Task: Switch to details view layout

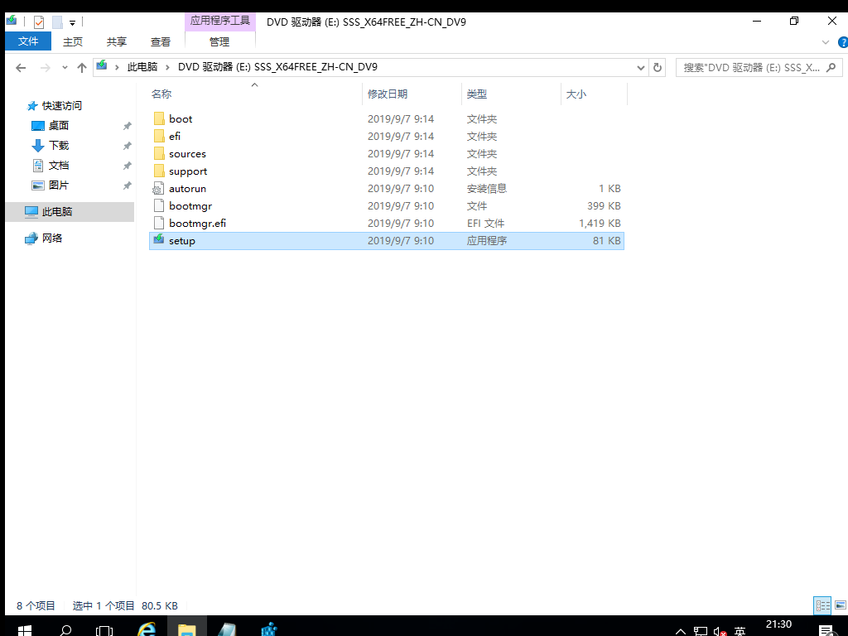Action: [822, 605]
